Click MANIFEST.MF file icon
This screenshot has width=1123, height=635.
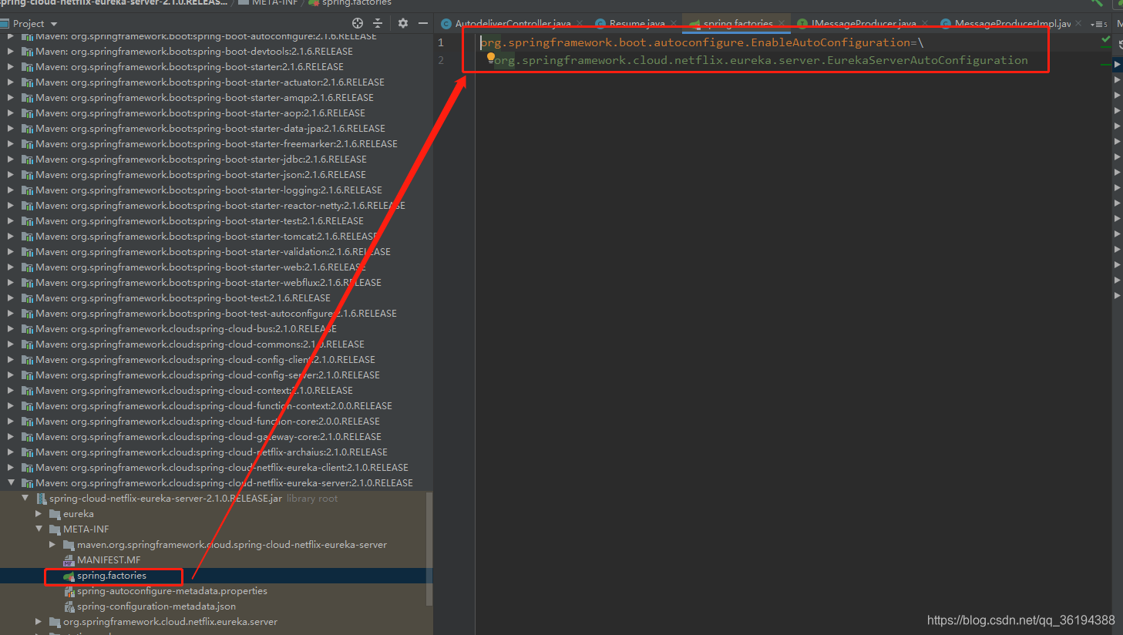pos(69,560)
